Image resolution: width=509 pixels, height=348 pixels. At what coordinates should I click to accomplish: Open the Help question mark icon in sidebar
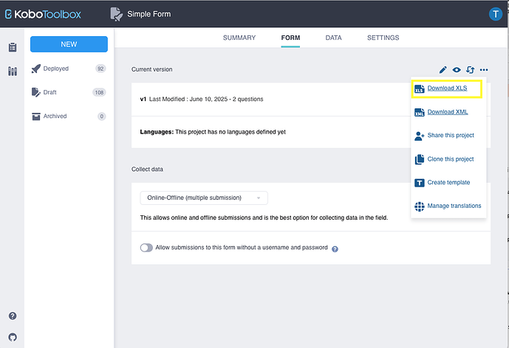[x=13, y=316]
